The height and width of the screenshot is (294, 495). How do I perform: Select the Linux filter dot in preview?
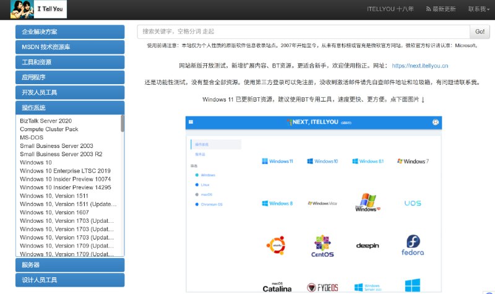tap(197, 184)
